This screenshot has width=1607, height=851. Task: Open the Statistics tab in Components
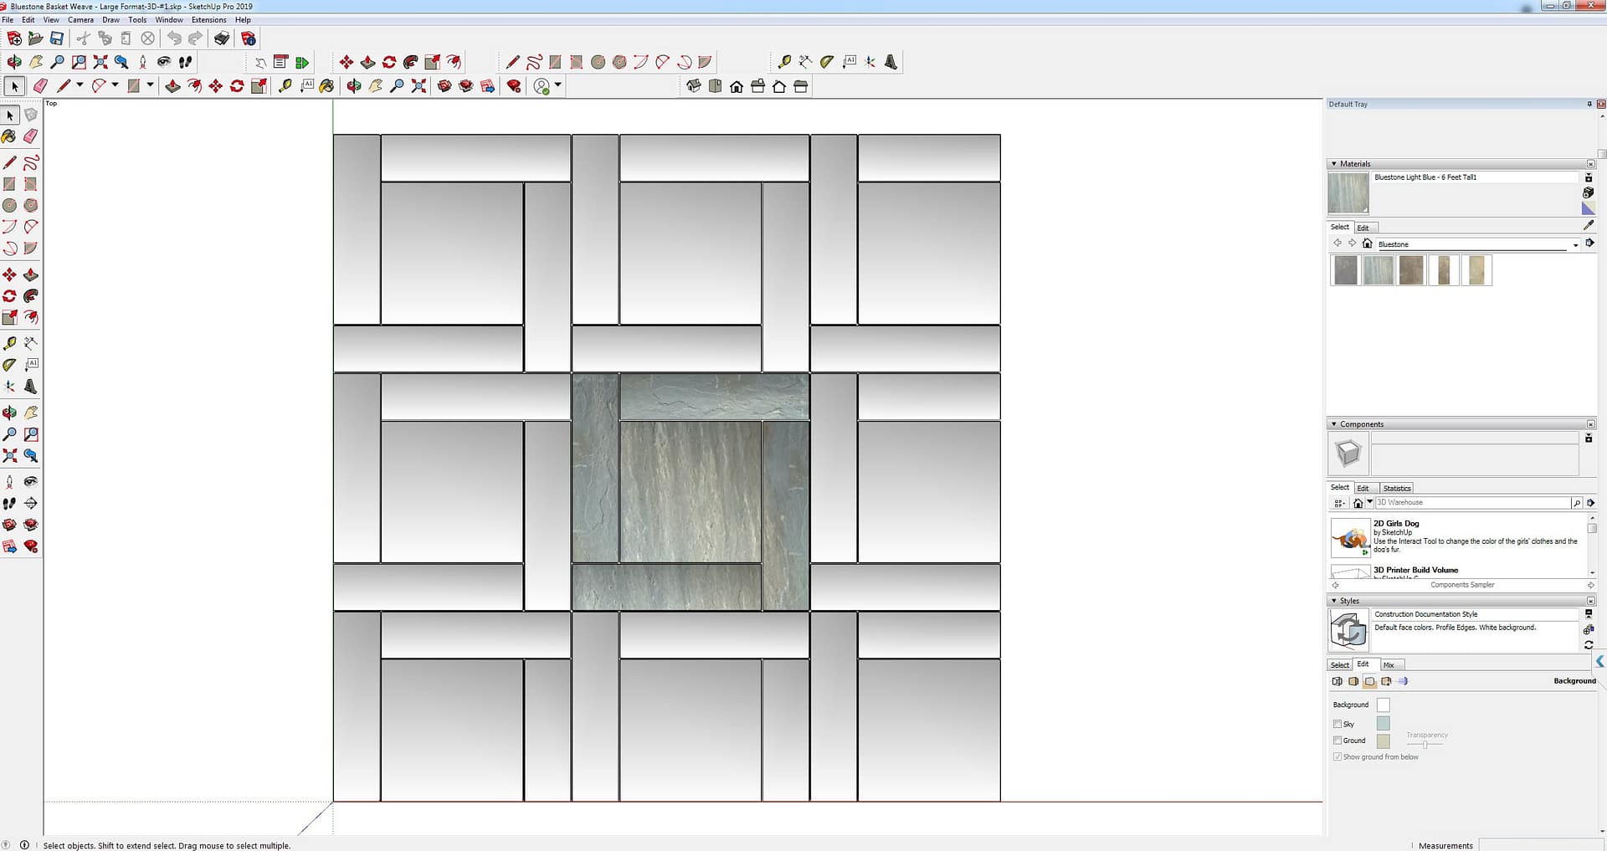(1396, 489)
